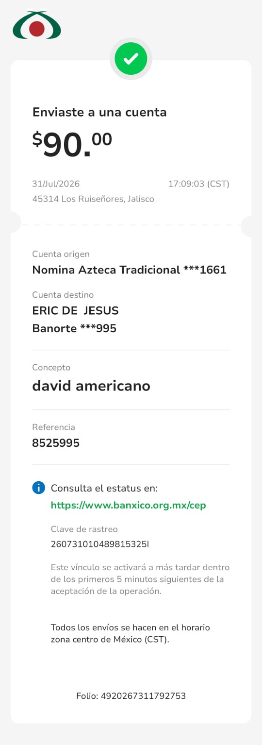Click the recipient name ERIC DE JESUS
262x745 pixels.
coord(75,310)
